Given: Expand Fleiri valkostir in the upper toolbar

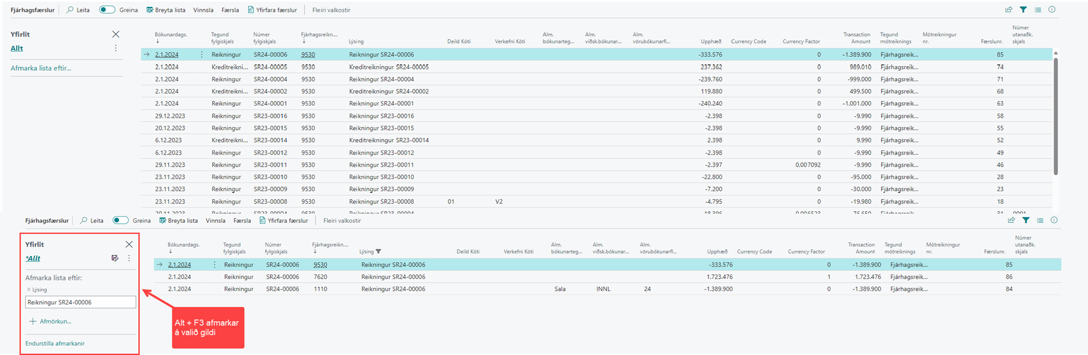Looking at the screenshot, I should click(x=331, y=10).
